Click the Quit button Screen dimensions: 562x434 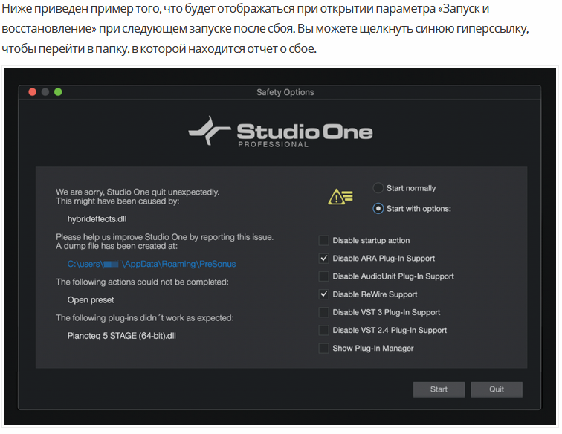(x=497, y=389)
